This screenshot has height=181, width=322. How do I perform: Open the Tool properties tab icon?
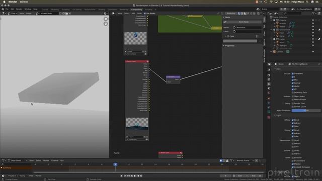[x=269, y=70]
